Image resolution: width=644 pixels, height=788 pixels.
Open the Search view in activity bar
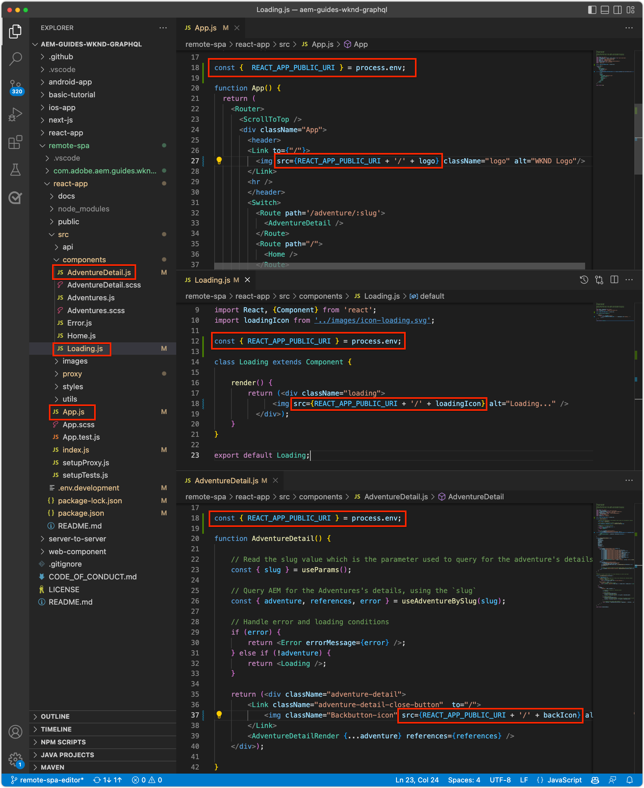tap(15, 59)
